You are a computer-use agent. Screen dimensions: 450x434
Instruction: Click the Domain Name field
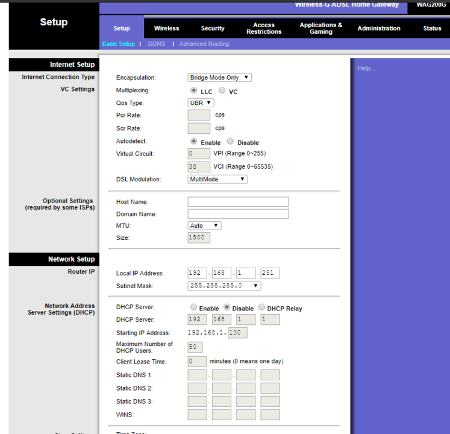click(238, 214)
